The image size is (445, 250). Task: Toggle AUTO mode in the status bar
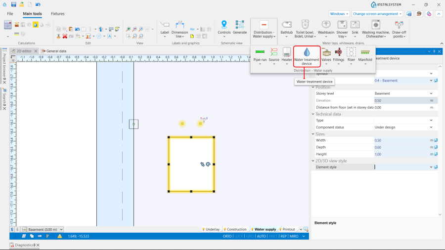tap(262, 236)
